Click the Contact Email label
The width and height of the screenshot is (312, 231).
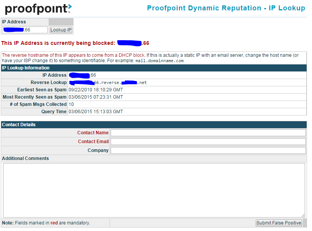pyautogui.click(x=93, y=142)
